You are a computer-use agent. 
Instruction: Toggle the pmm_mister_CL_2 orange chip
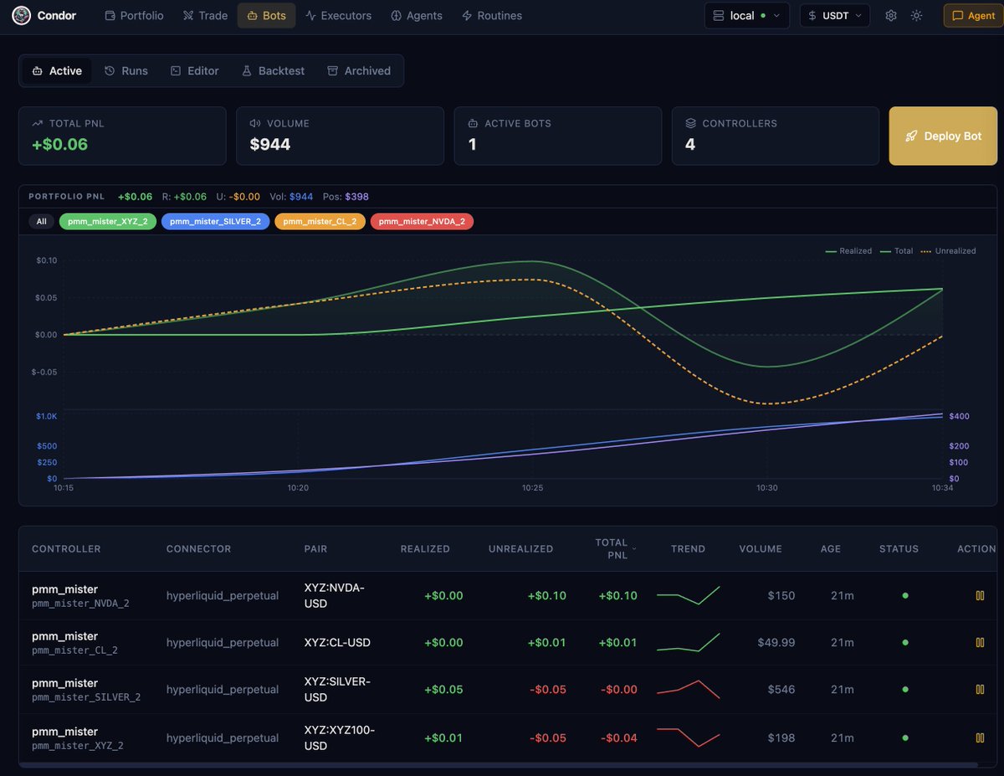(320, 222)
